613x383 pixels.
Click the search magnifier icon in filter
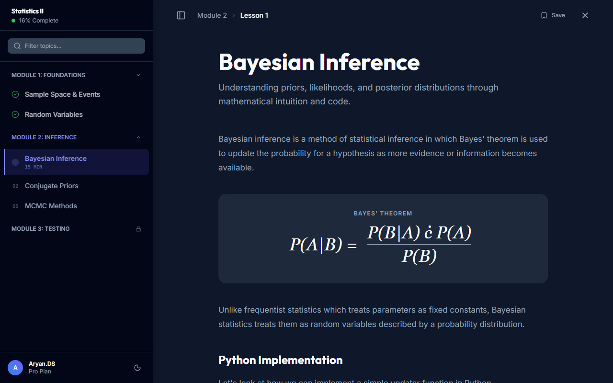pos(17,46)
